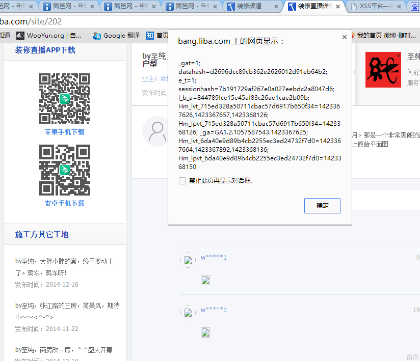The image size is (420, 361).
Task: Click the favicon on the 装修频道 tab
Action: [230, 7]
